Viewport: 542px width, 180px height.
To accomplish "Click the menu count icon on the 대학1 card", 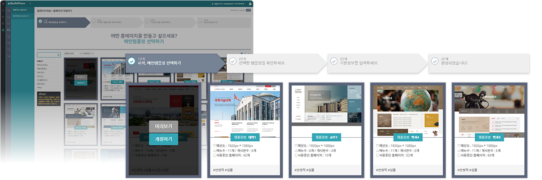I will pyautogui.click(x=215, y=151).
